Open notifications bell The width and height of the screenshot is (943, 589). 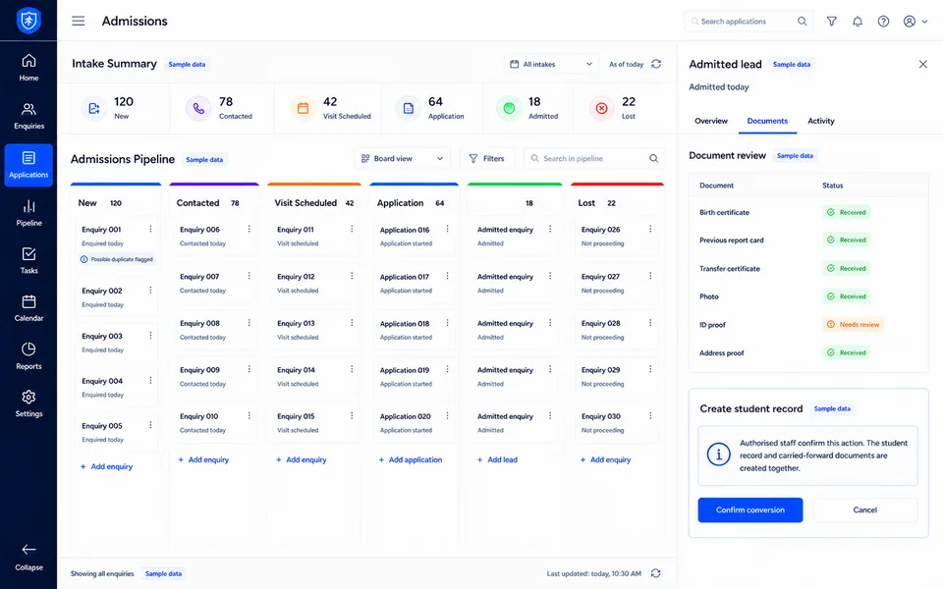(858, 21)
